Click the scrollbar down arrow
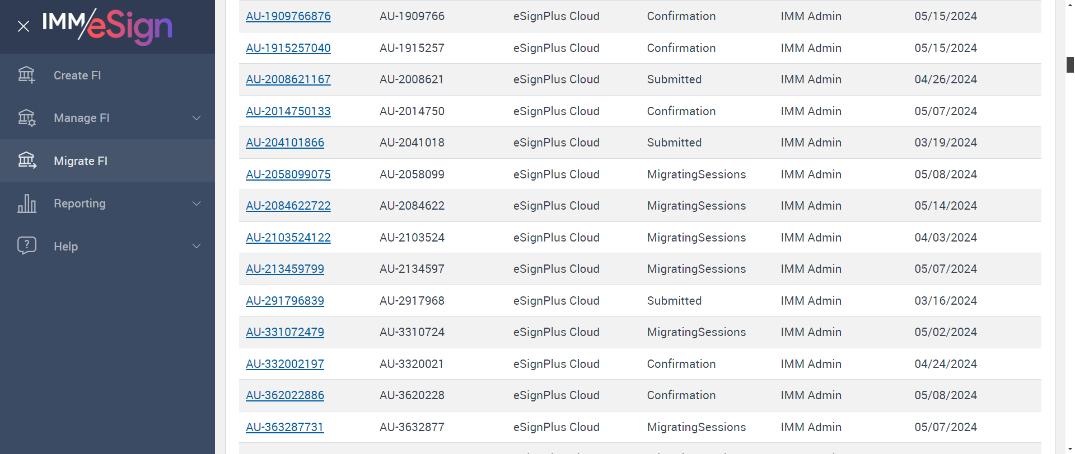Screen dimensions: 1075x454 pyautogui.click(x=1070, y=449)
